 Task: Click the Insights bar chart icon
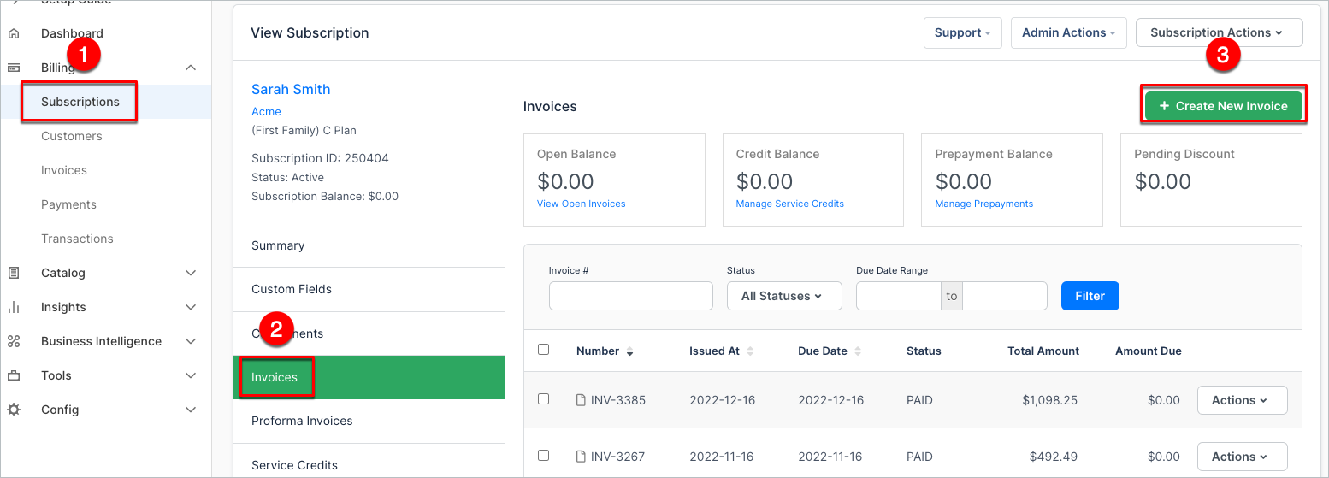pos(14,307)
